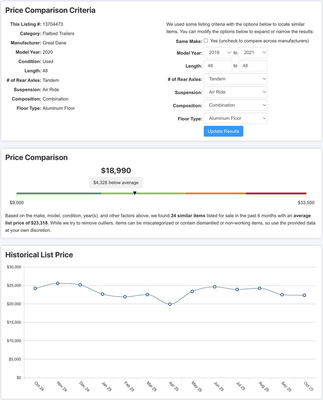323x400 pixels.
Task: Click the red segment of the price bar
Action: pos(276,193)
